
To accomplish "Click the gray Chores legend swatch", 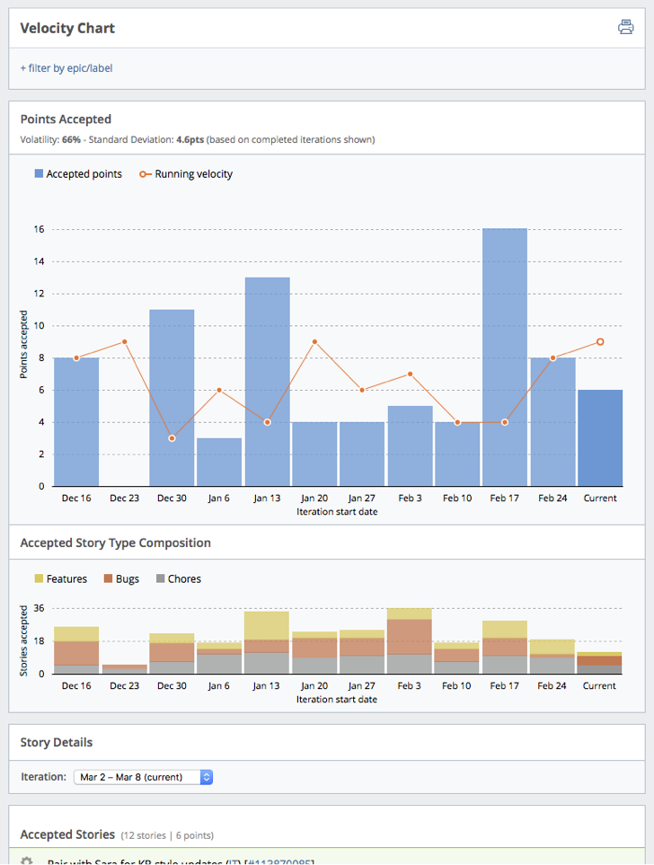I will (161, 579).
